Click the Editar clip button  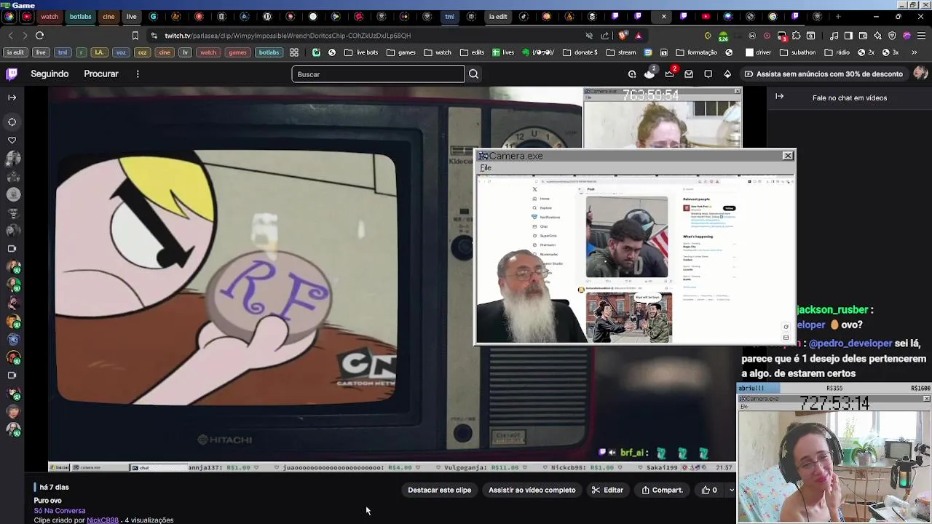click(x=607, y=490)
